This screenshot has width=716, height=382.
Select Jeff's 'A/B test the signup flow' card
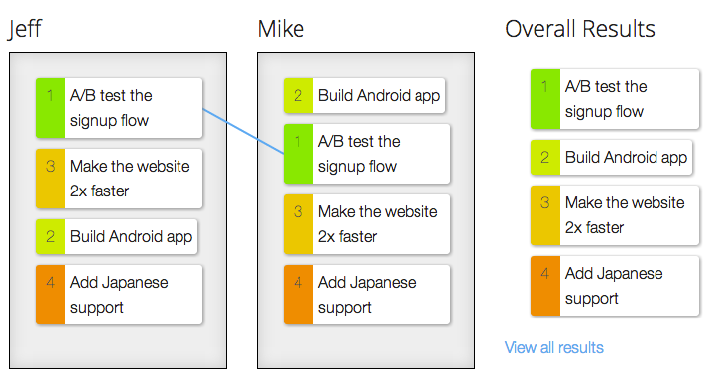119,108
